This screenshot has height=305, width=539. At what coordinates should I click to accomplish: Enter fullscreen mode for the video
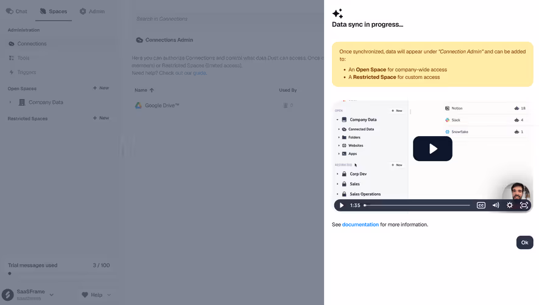[x=524, y=205]
